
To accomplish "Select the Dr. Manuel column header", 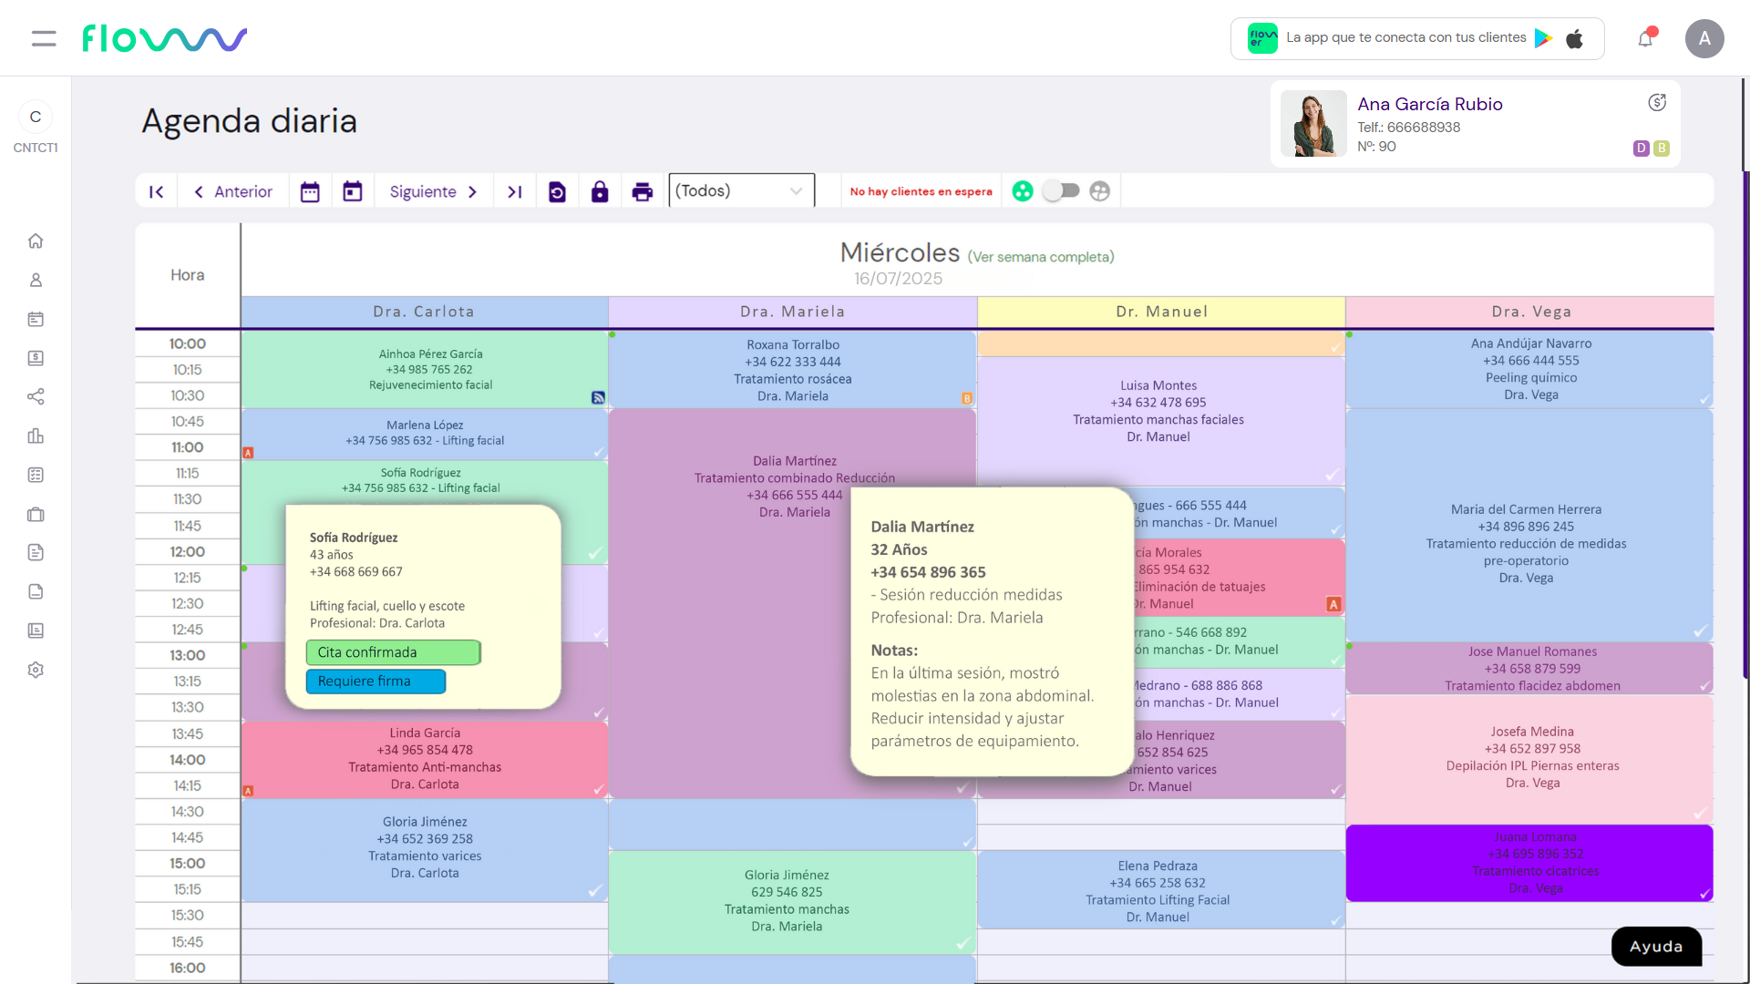I will (1161, 312).
